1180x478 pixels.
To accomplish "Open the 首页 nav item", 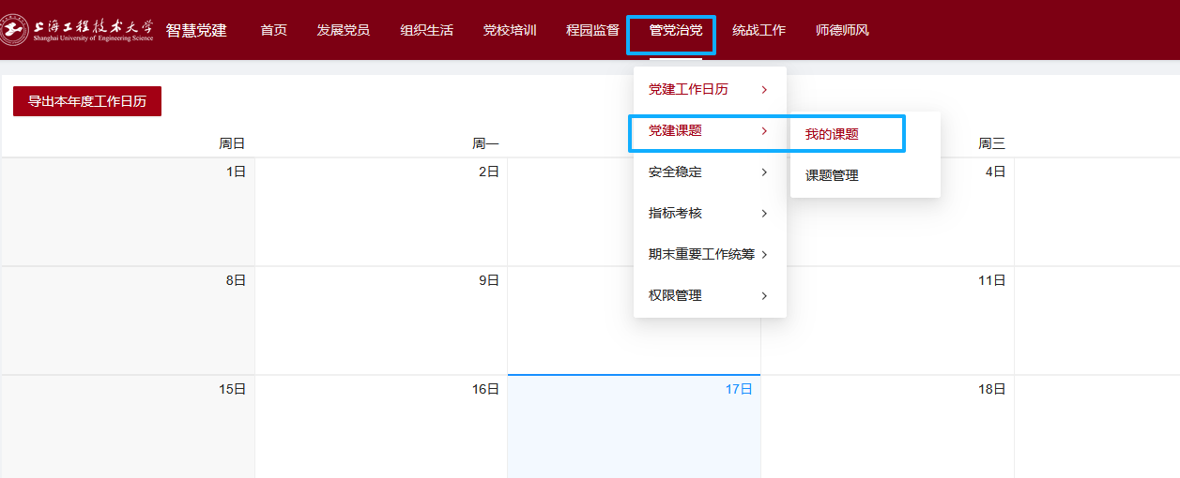I will point(273,30).
